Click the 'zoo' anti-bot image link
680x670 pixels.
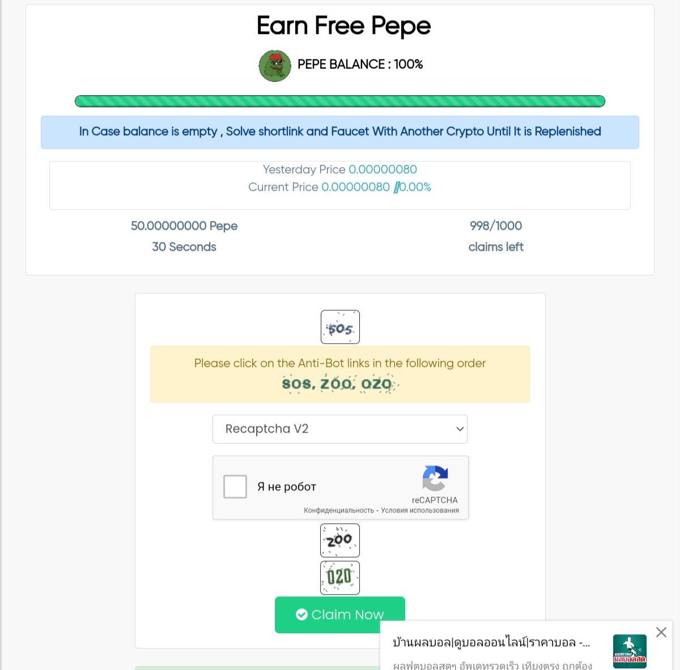pyautogui.click(x=340, y=540)
